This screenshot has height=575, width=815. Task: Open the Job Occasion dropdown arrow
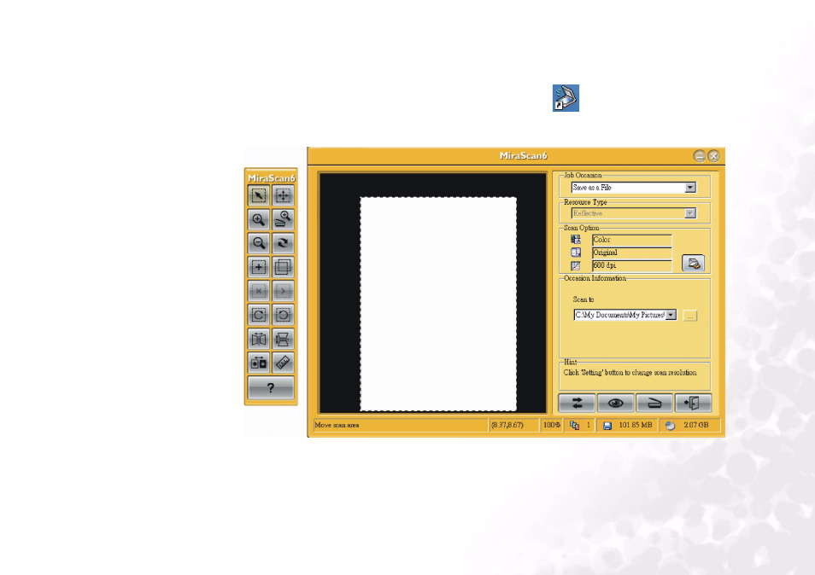690,188
